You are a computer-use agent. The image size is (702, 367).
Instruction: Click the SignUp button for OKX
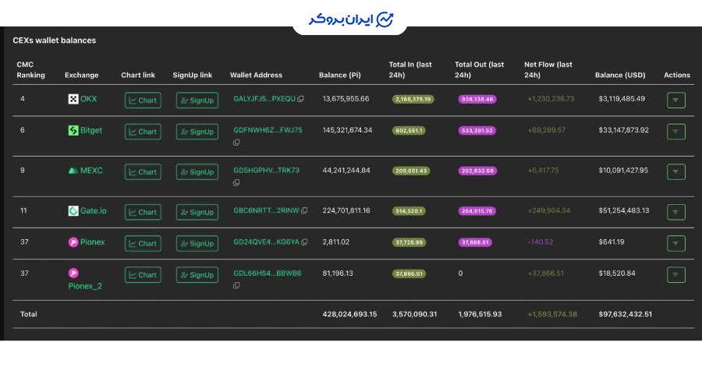(197, 101)
